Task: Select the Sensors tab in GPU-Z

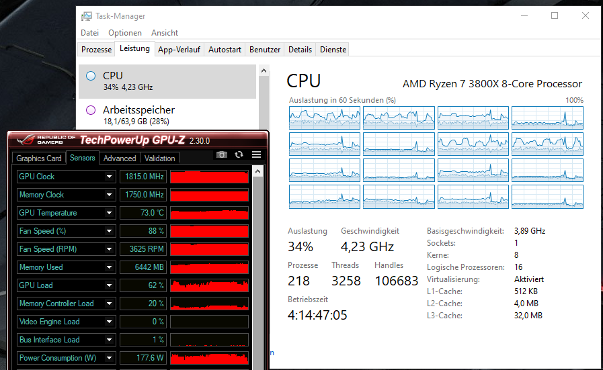Action: pos(82,158)
